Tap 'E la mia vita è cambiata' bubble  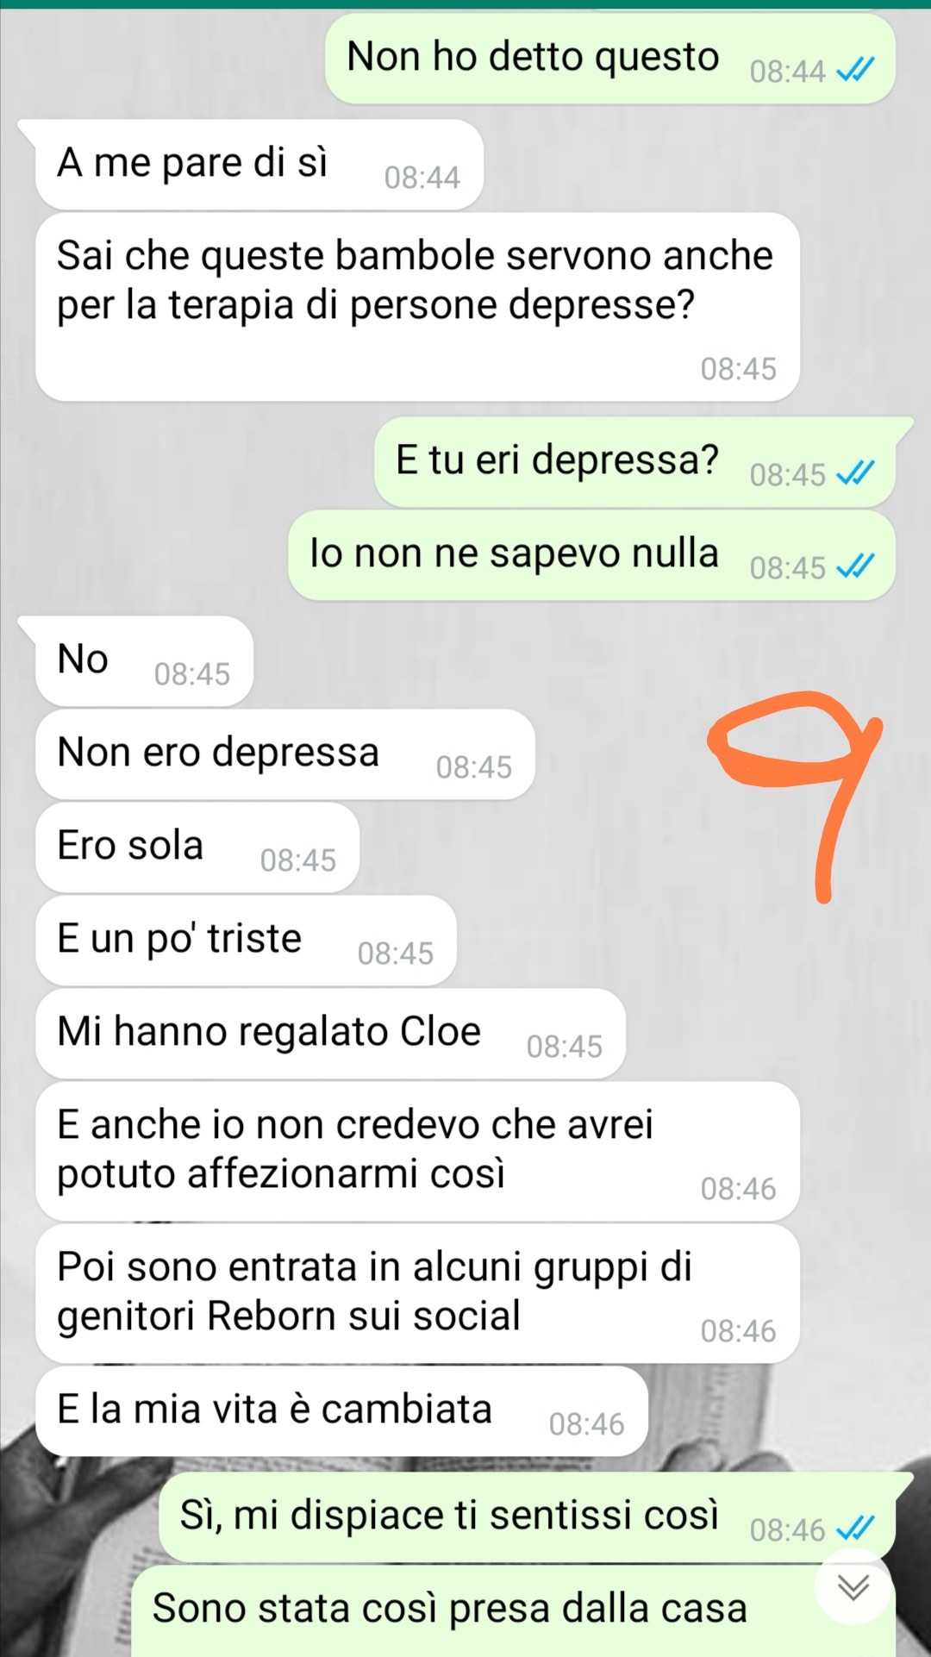[x=341, y=1411]
